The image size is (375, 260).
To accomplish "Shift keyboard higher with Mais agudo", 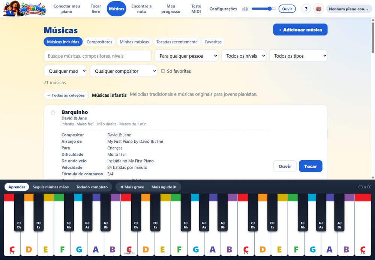I will [164, 187].
